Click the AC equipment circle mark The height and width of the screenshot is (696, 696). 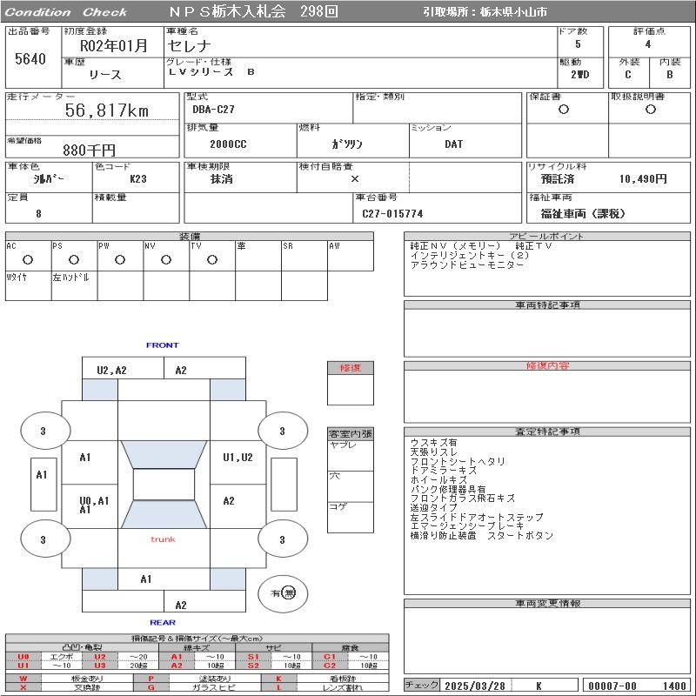(x=28, y=260)
